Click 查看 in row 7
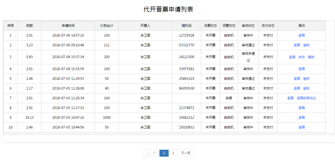 [x=290, y=98]
